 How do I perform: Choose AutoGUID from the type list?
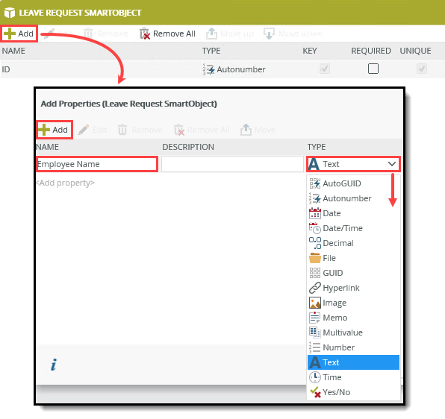coord(353,183)
